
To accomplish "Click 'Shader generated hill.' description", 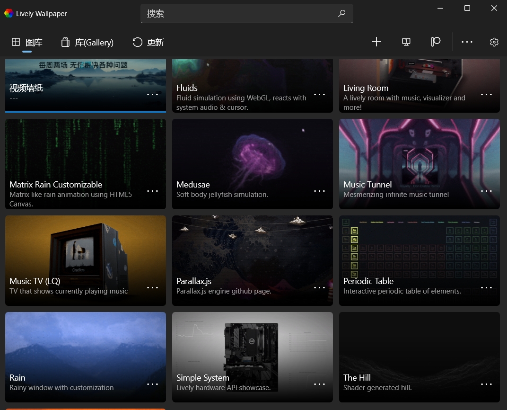I will pyautogui.click(x=377, y=388).
